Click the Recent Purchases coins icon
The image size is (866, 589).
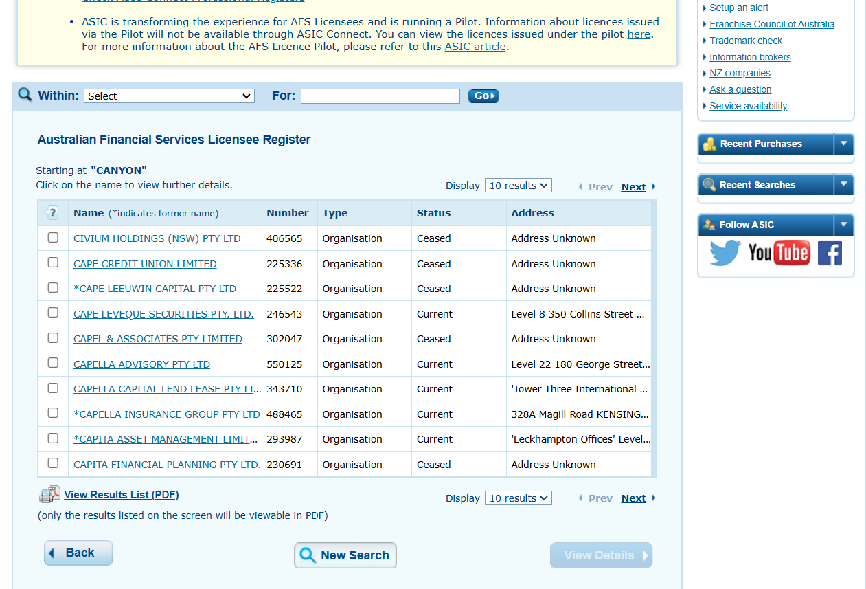coord(709,144)
